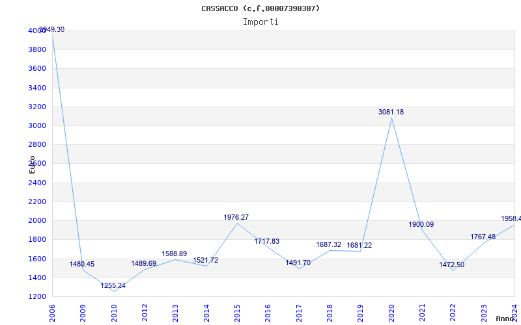
Task: Click the x-axis year label 2019
Action: pos(361,313)
